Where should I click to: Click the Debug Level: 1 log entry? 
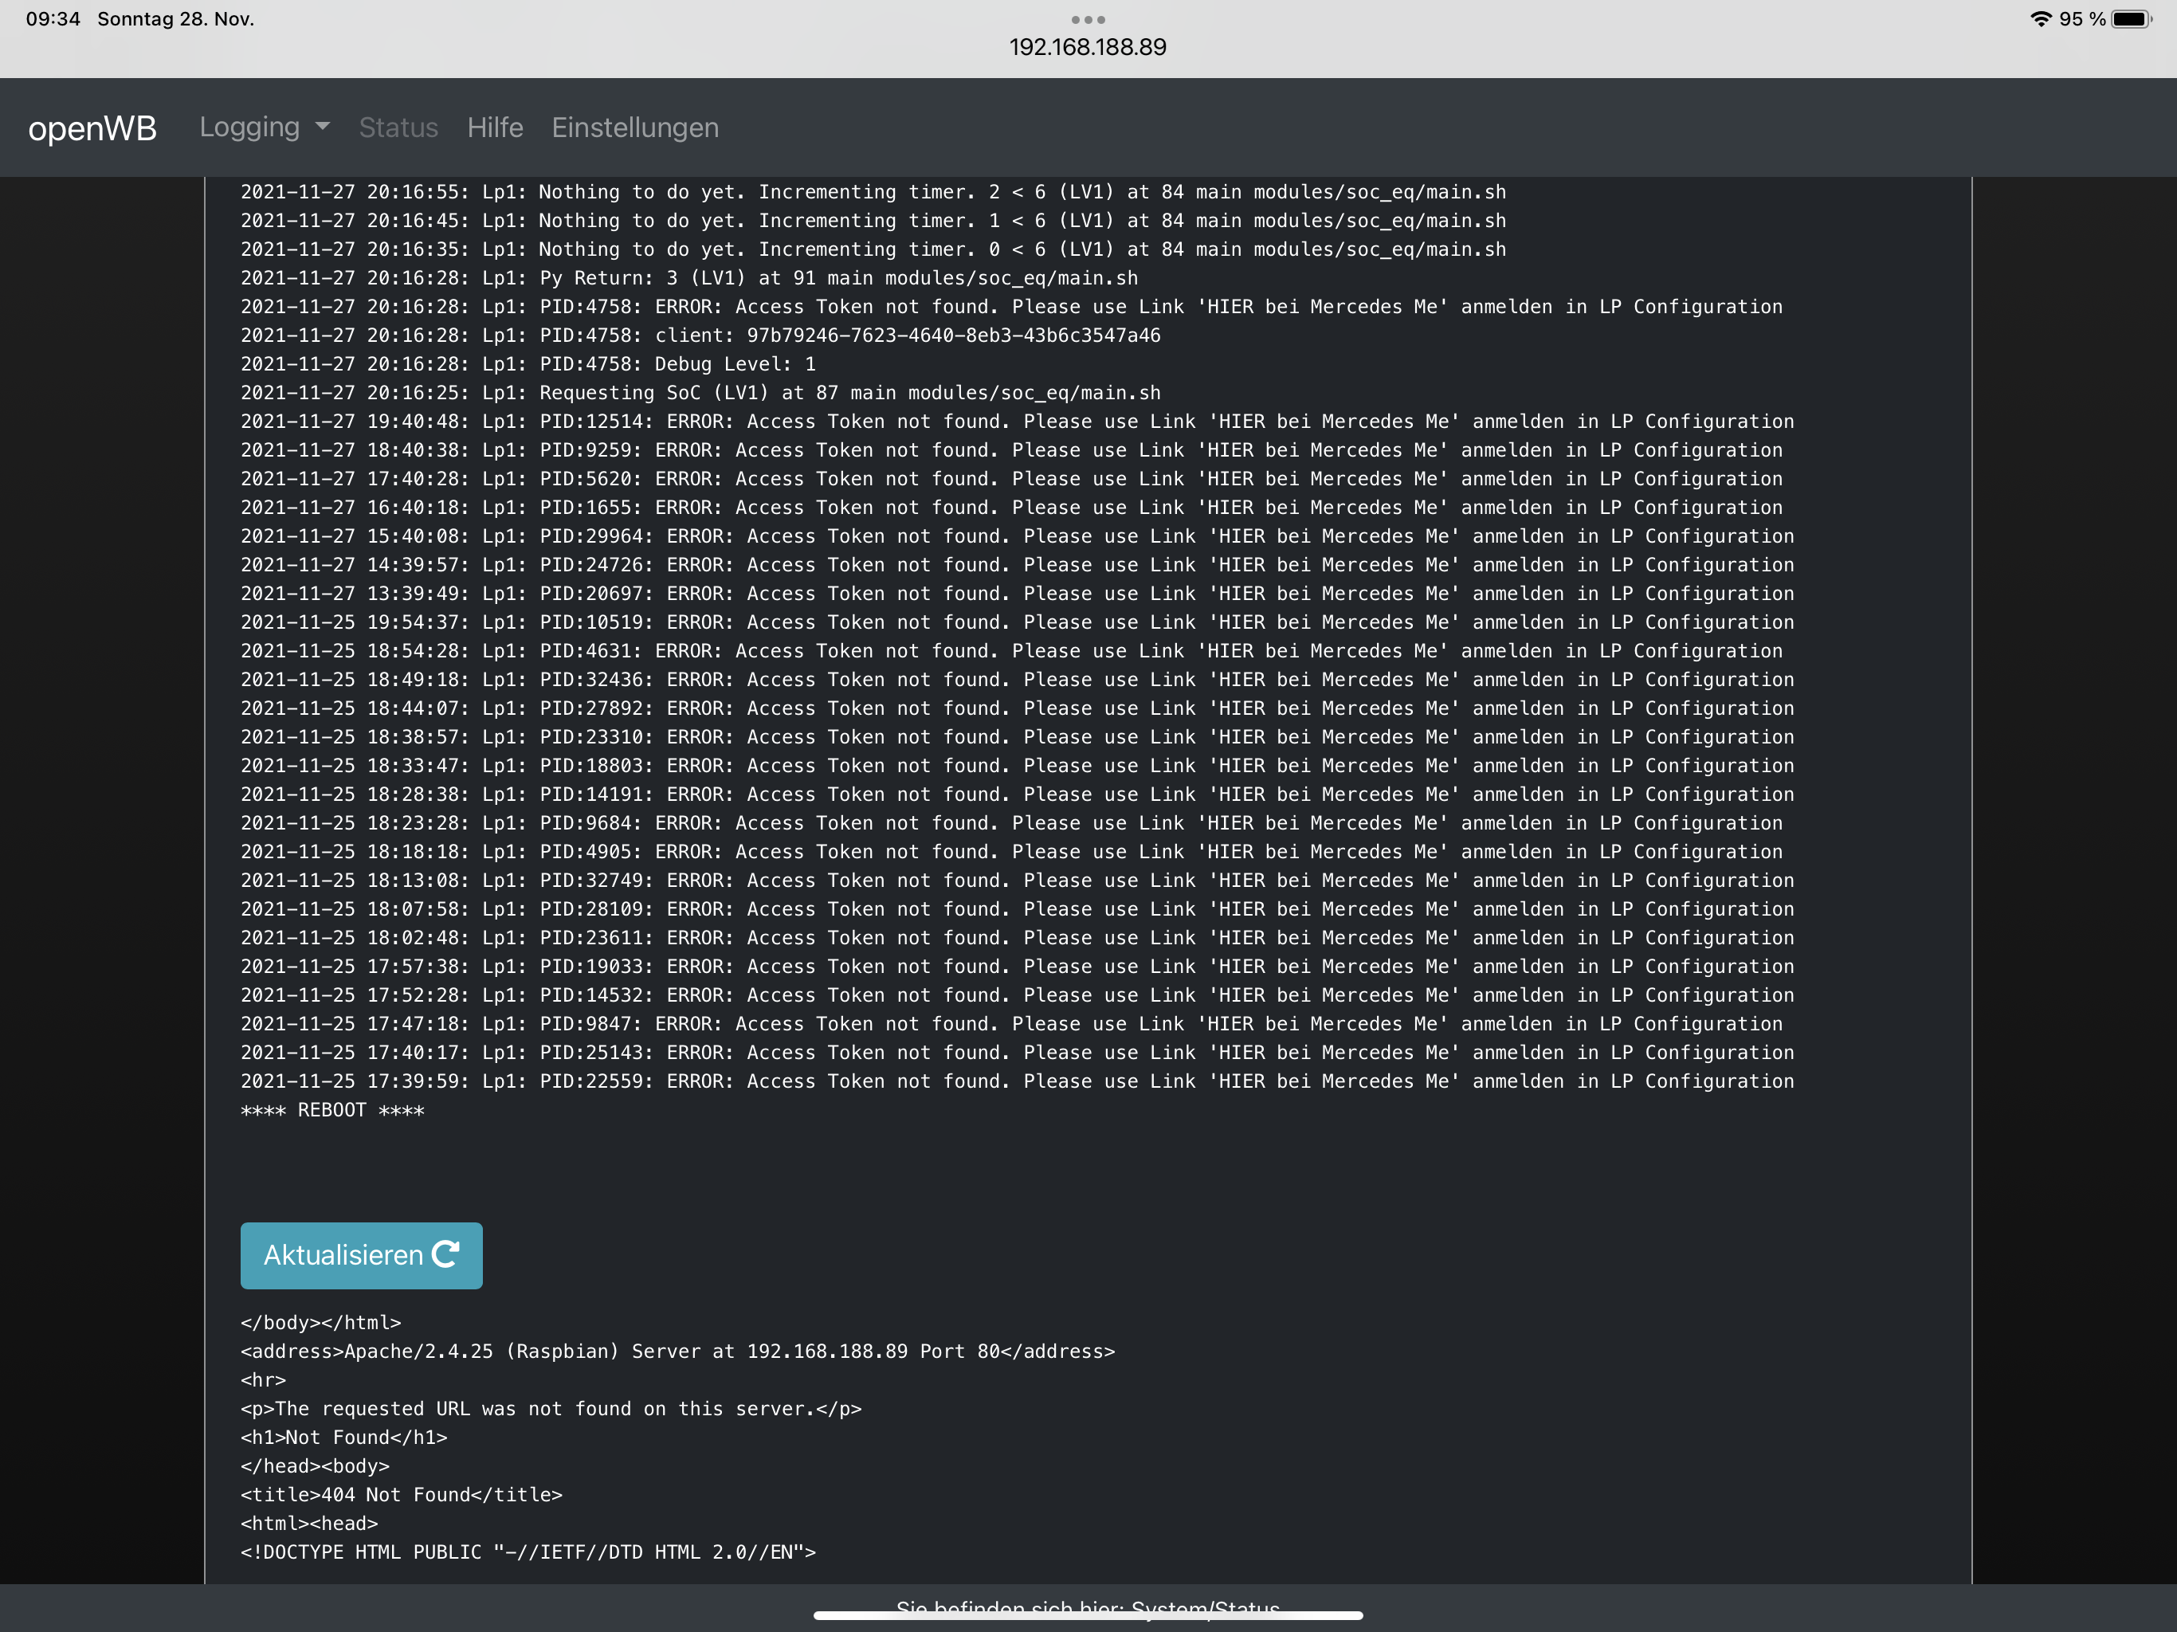(528, 364)
